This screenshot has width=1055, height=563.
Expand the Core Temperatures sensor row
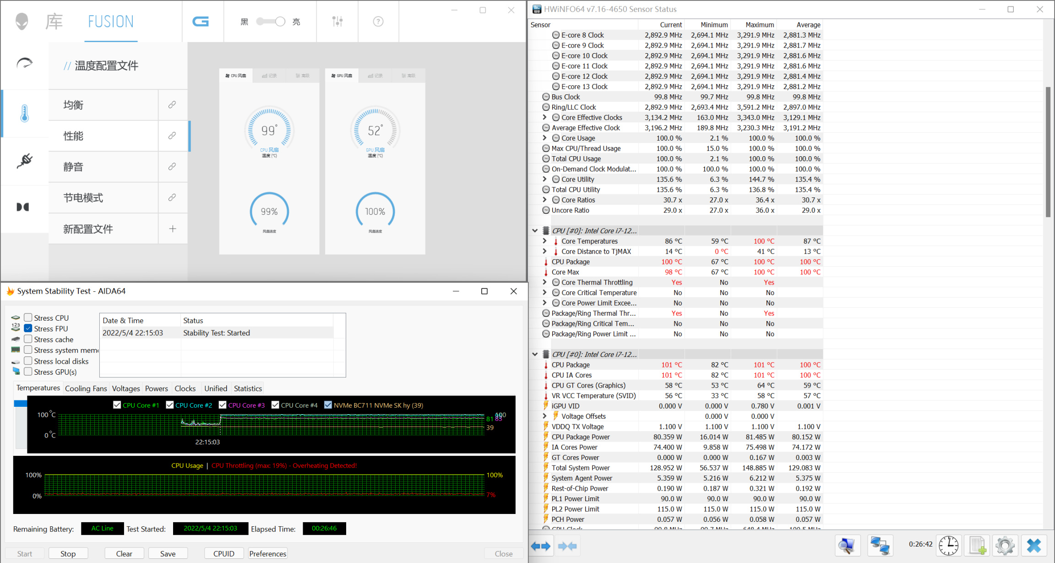[x=544, y=241]
